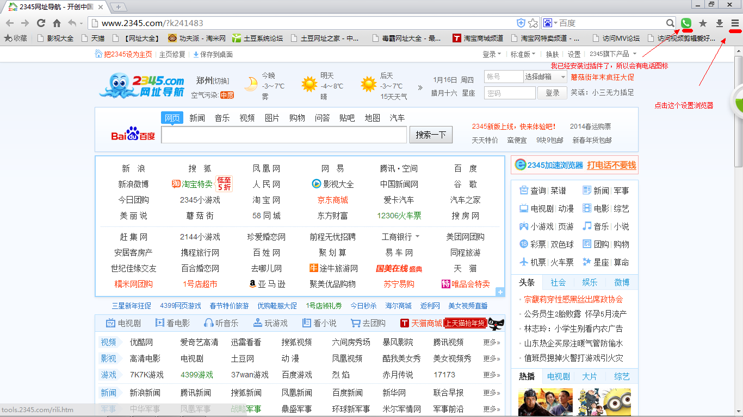
Task: Click the green phone plugin icon
Action: point(686,23)
